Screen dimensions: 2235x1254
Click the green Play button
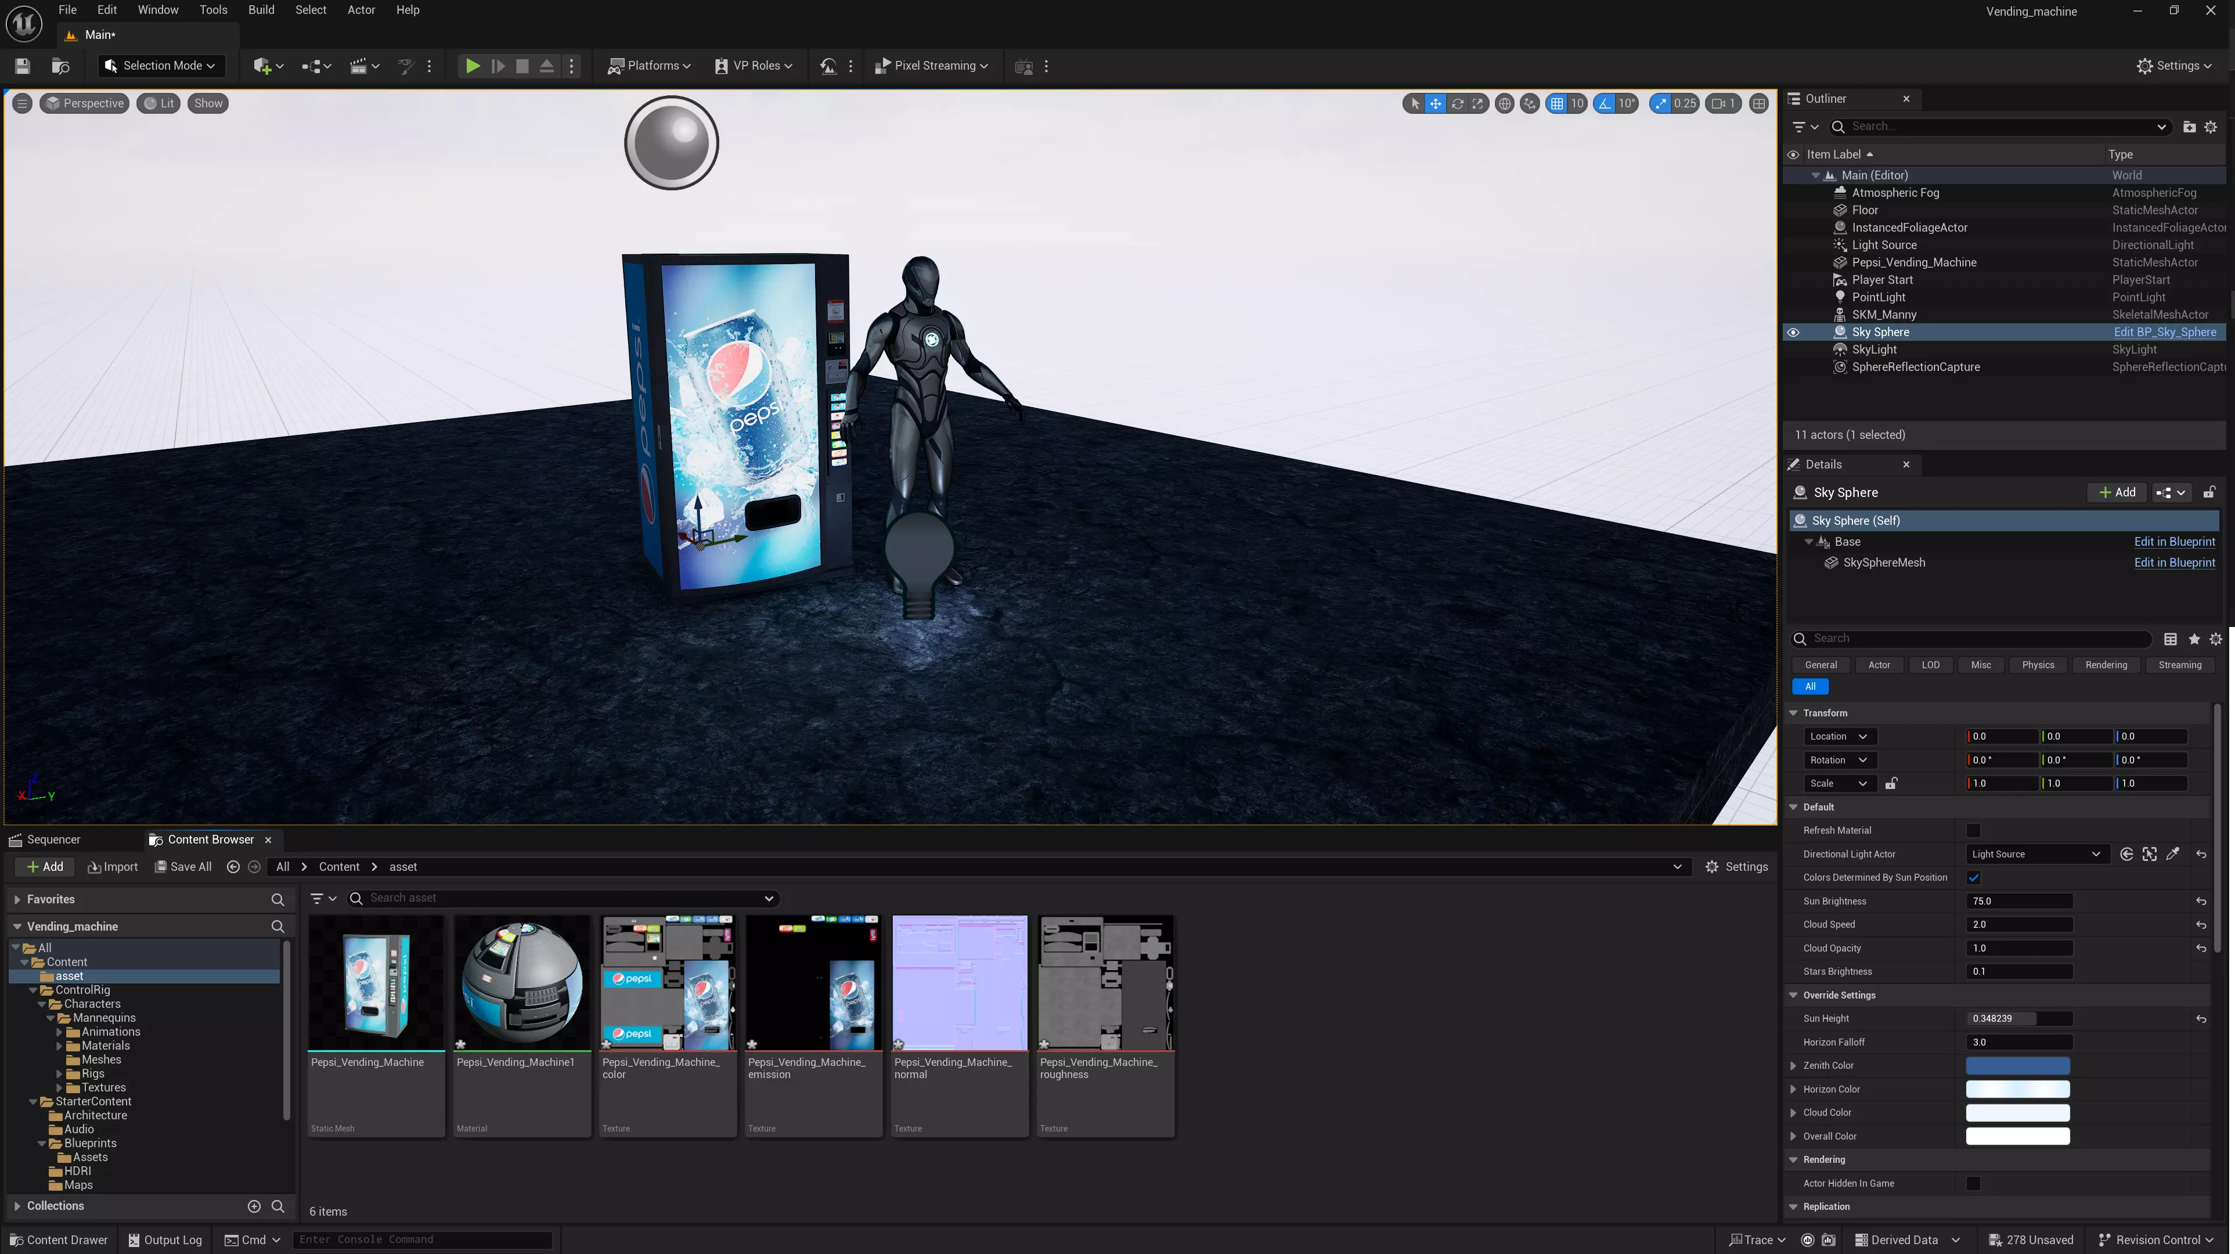click(x=473, y=66)
